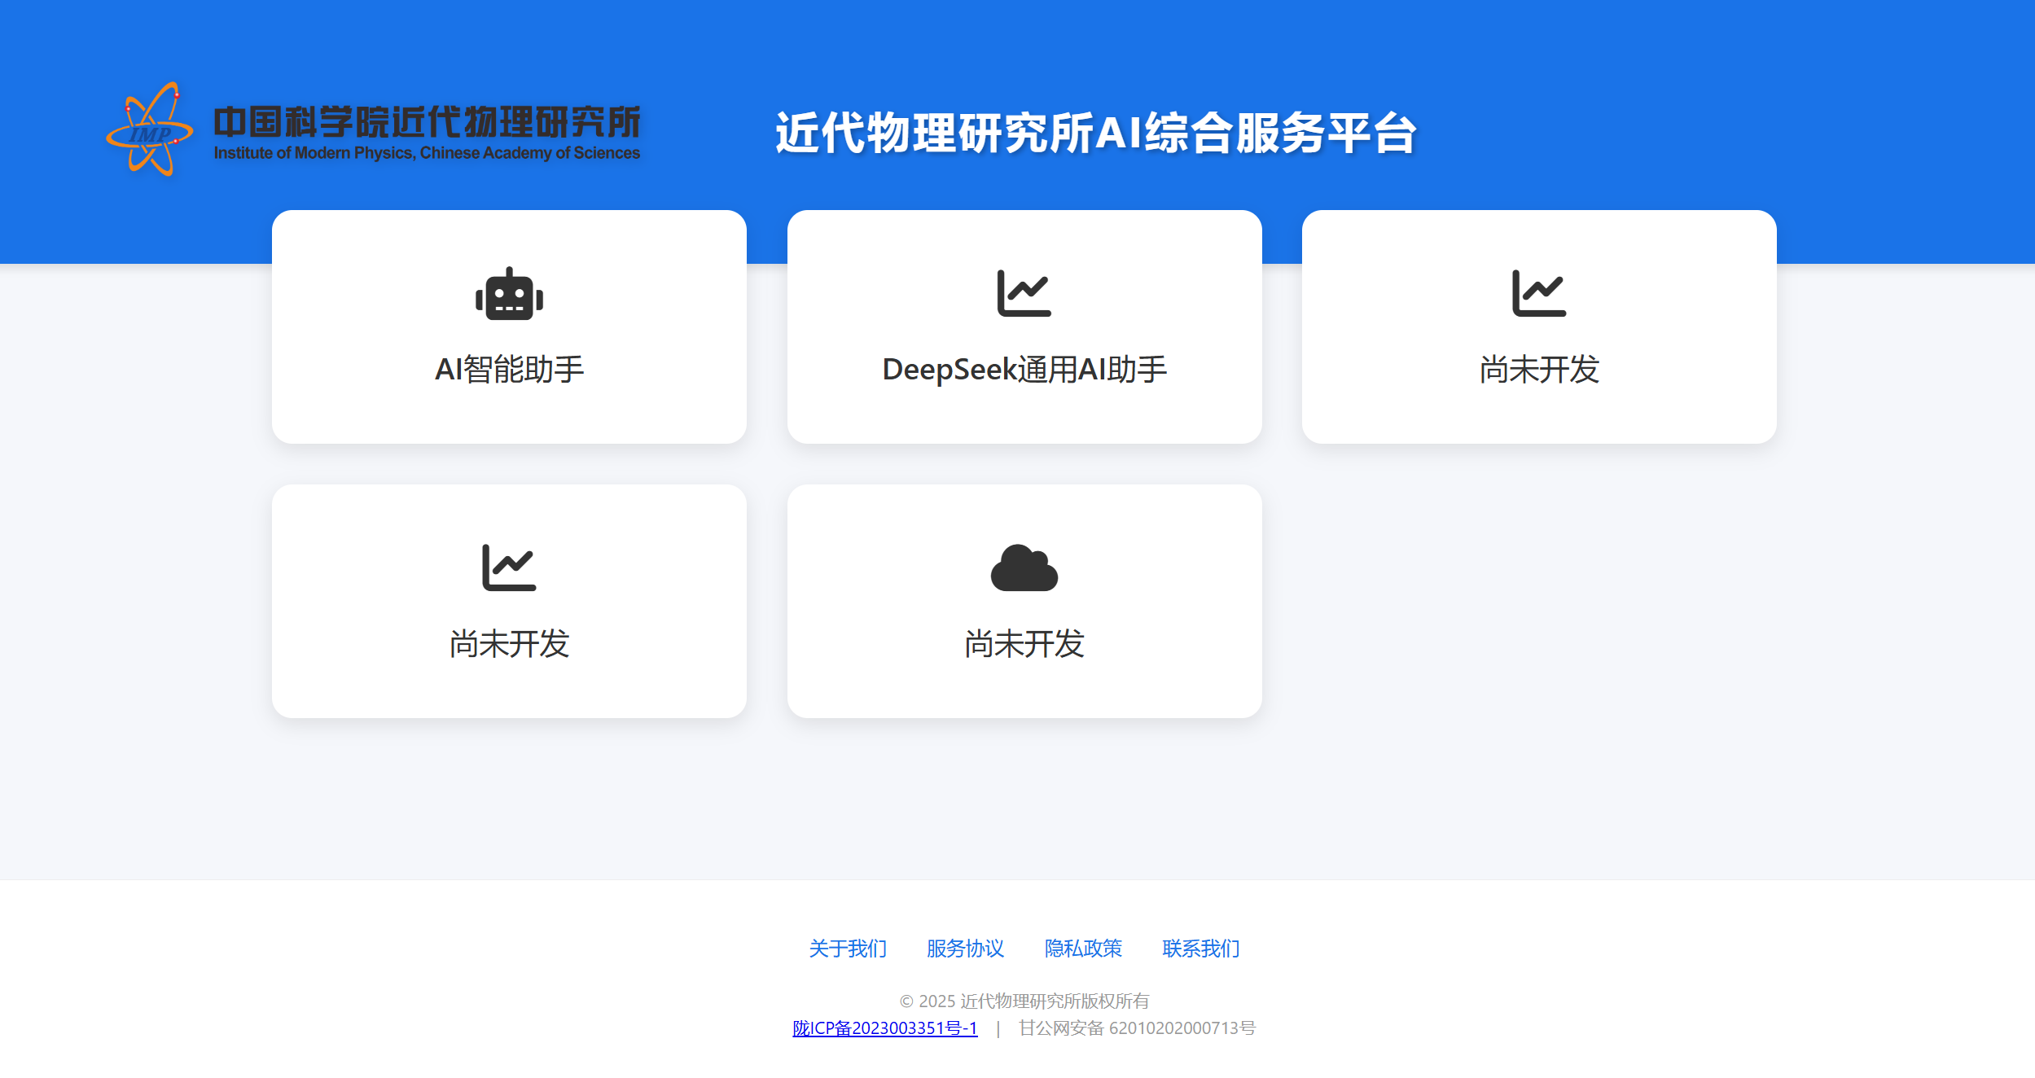Click the 近代物理研究所AI综合服务平台 title

pos(1095,133)
